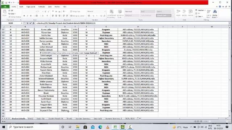Click Merge & Center

(x=77, y=16)
